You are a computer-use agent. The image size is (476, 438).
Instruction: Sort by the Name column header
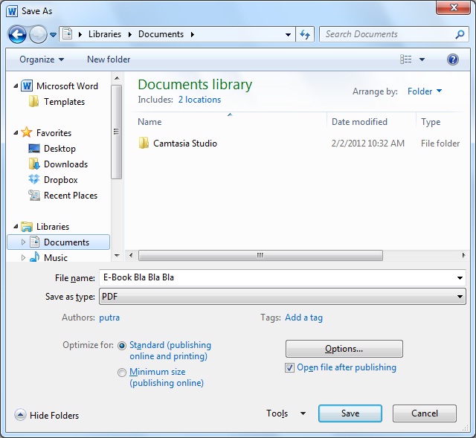click(x=149, y=122)
